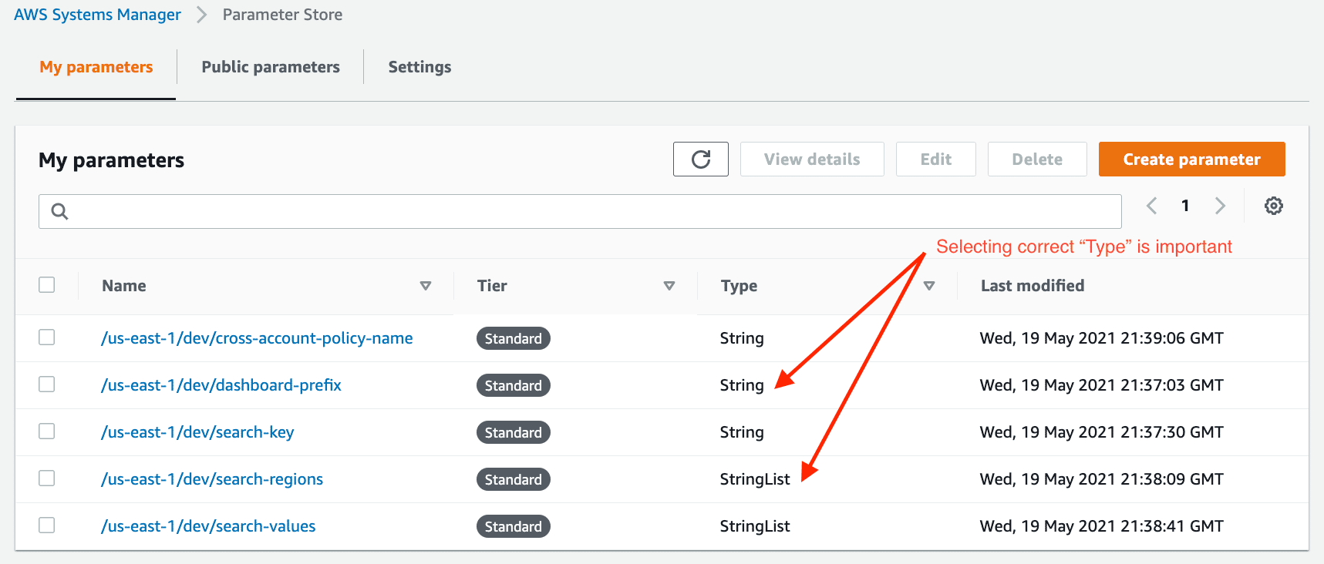Click the 21:38:41 GMT last modified date
1324x564 pixels.
(1101, 526)
